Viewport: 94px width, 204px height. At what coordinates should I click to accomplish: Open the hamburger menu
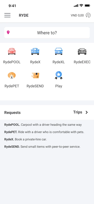click(x=8, y=15)
